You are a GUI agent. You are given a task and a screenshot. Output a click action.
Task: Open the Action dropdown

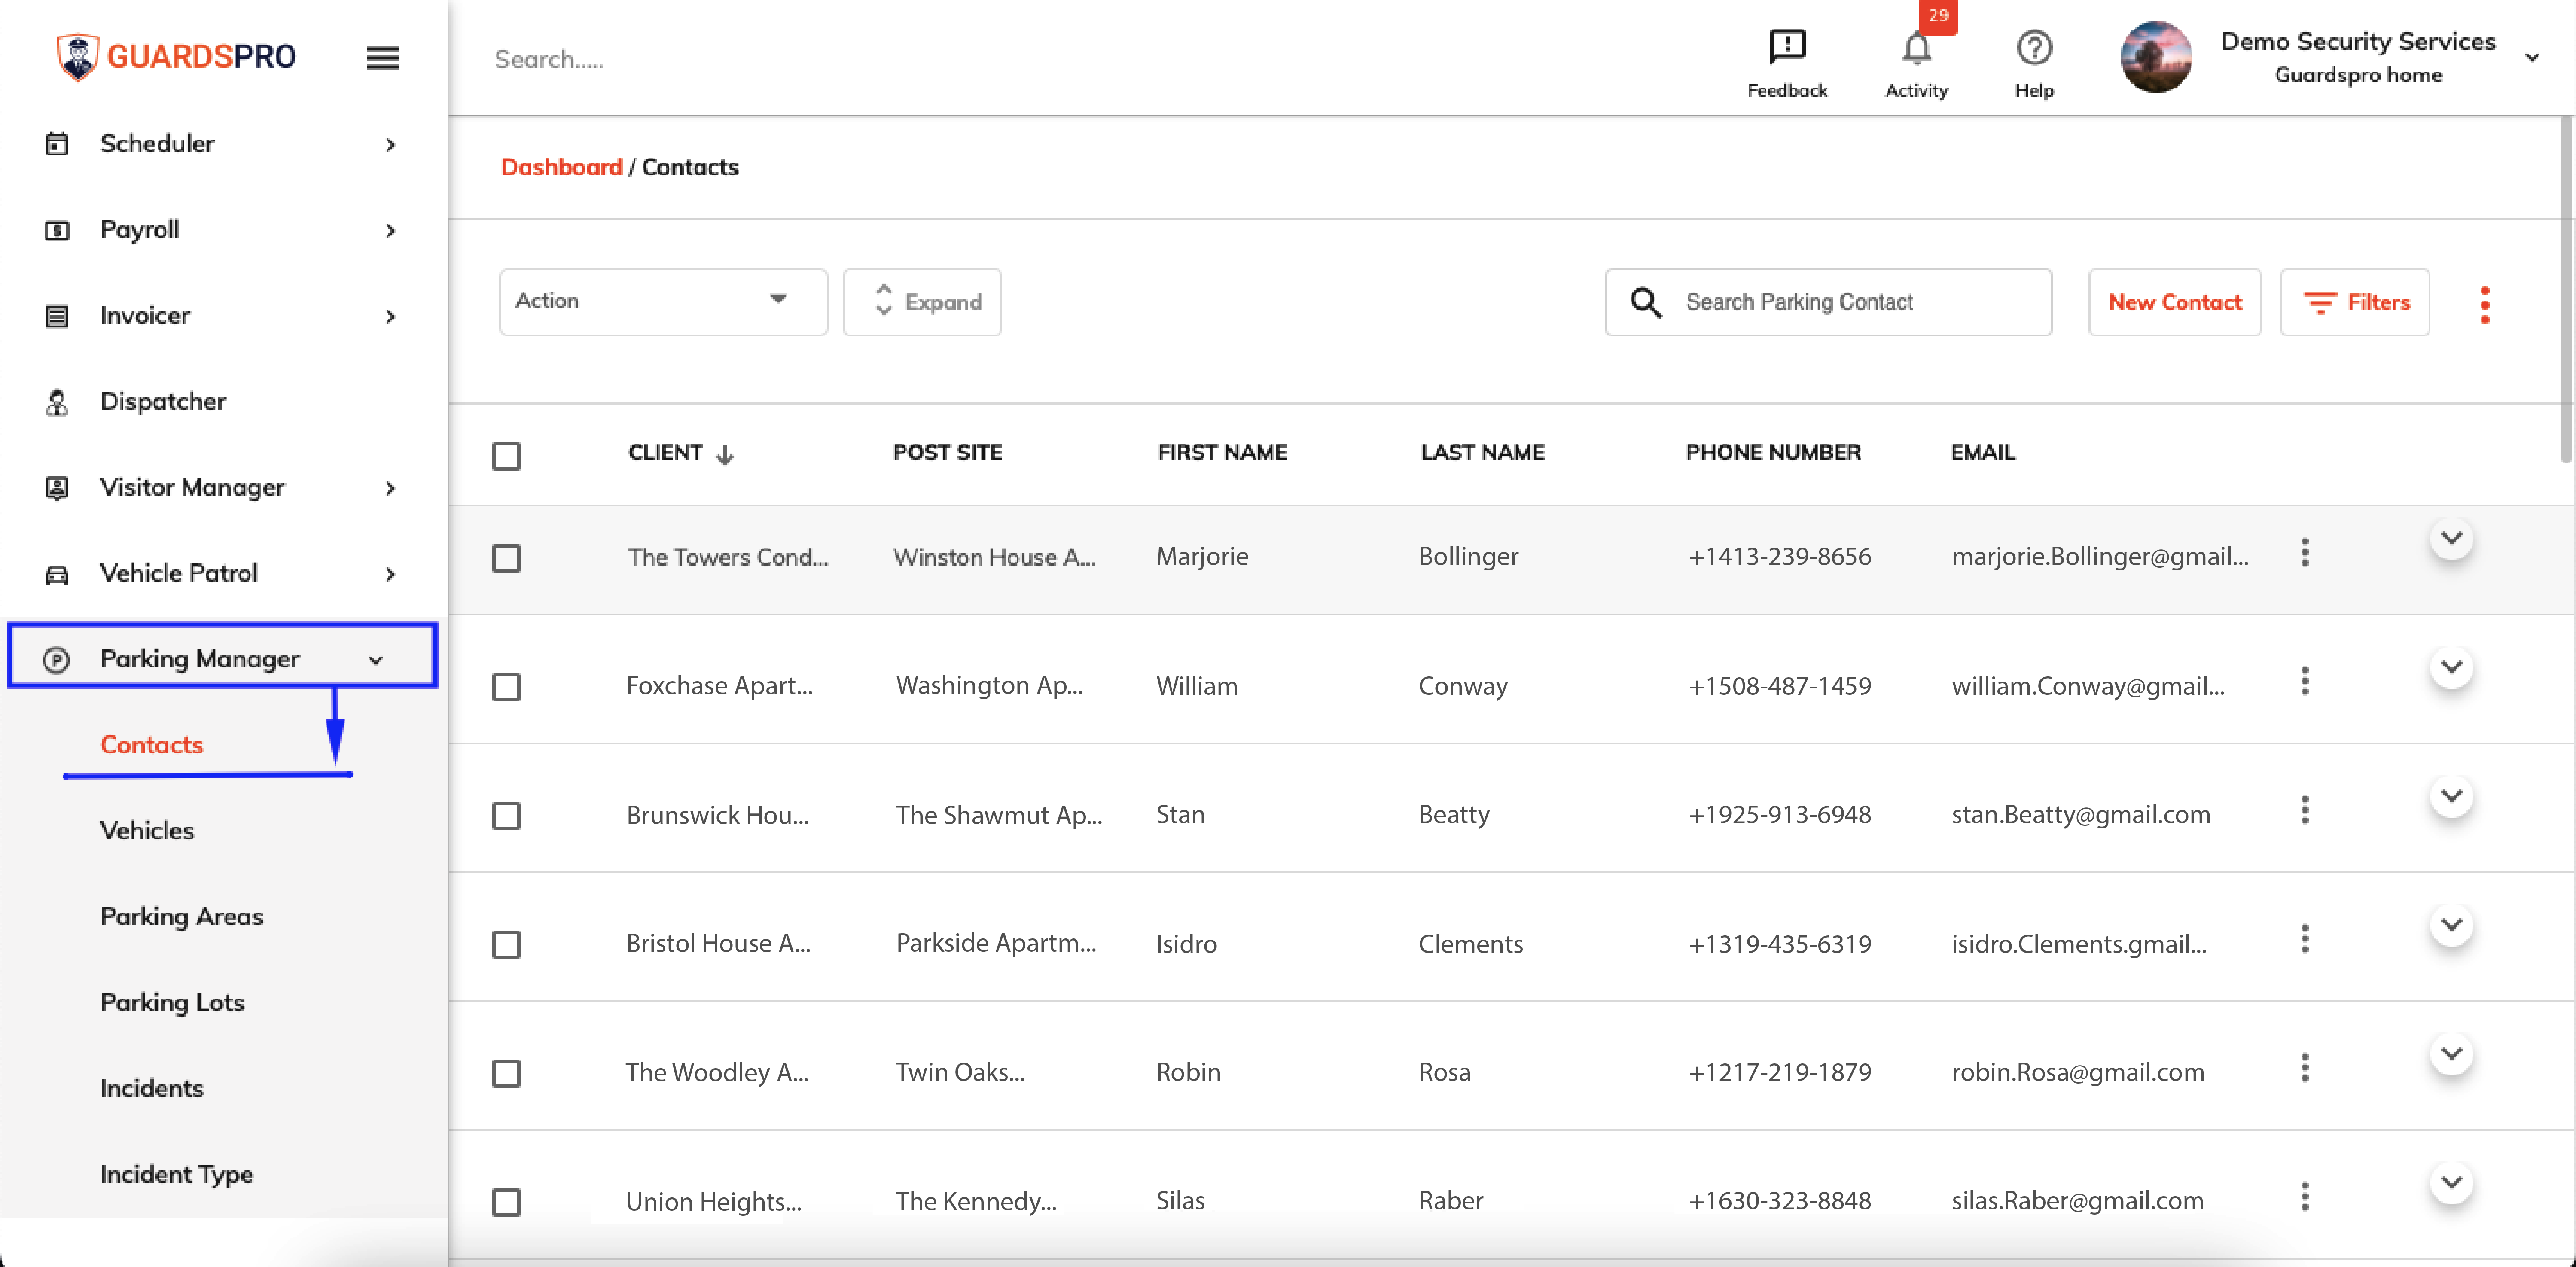point(663,301)
